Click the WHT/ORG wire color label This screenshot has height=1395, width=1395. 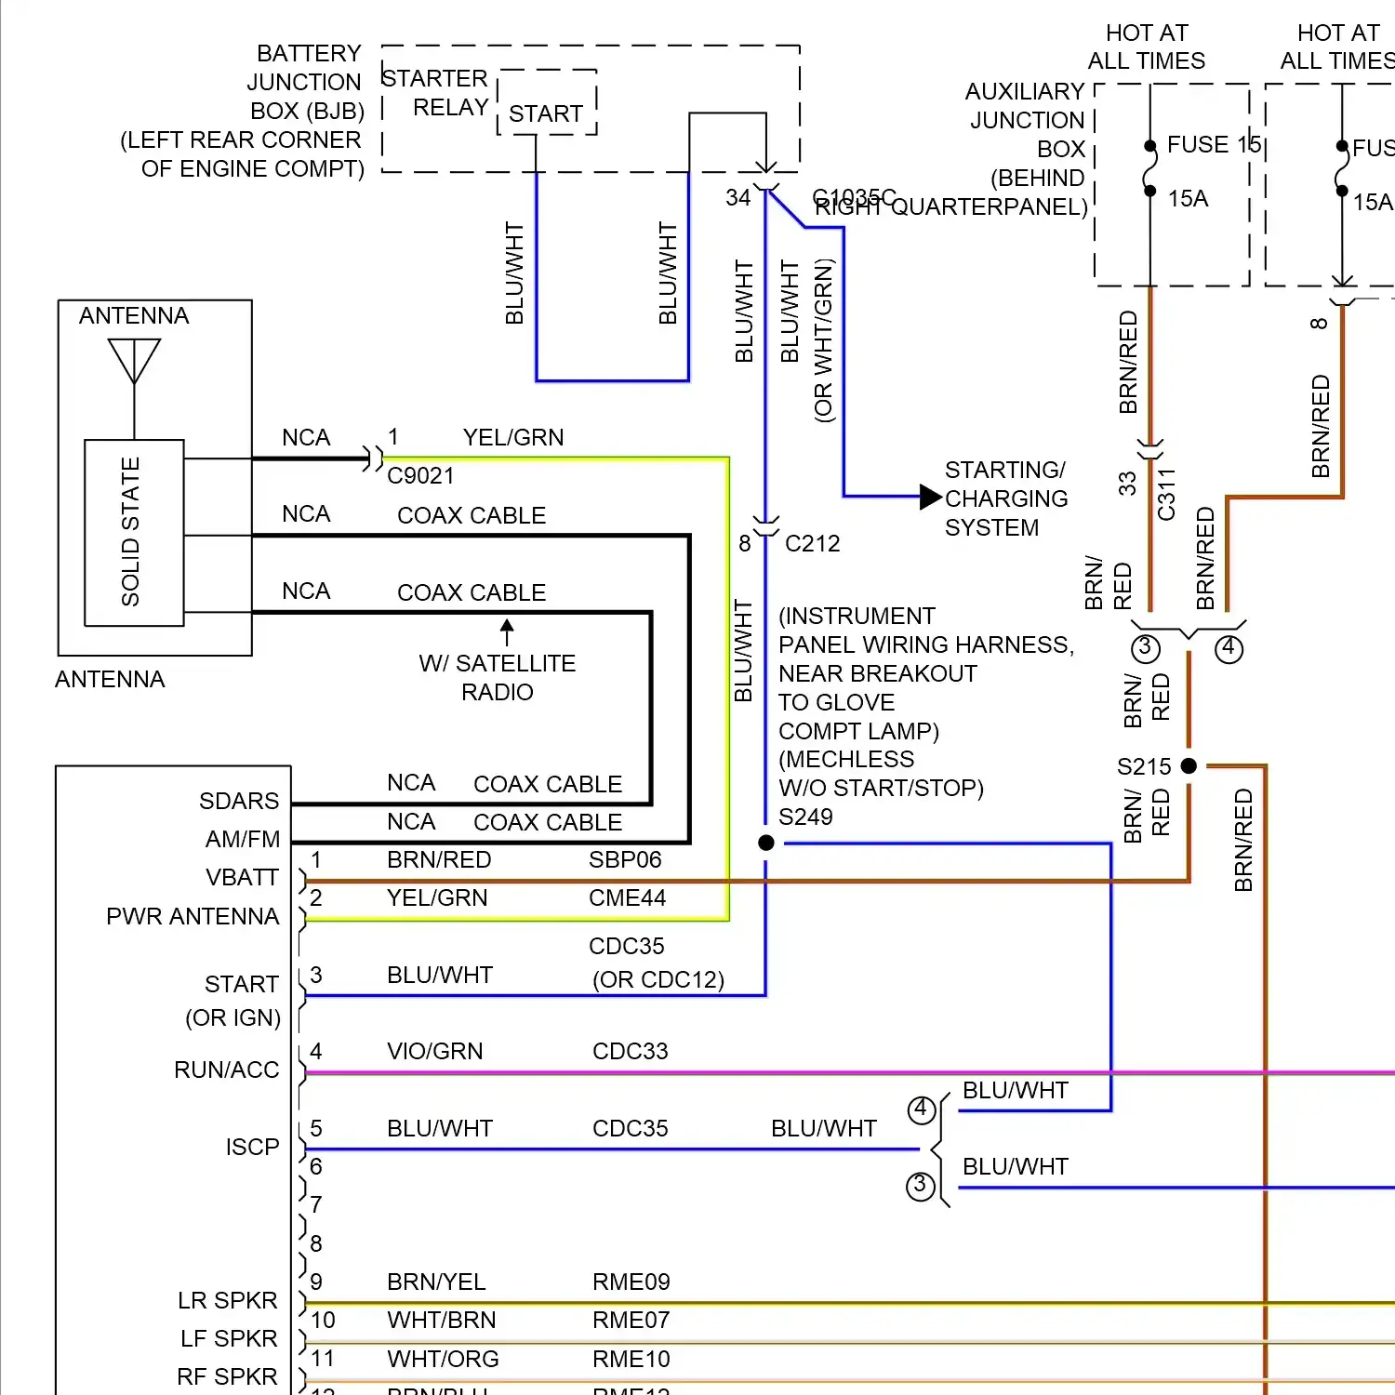(x=443, y=1359)
